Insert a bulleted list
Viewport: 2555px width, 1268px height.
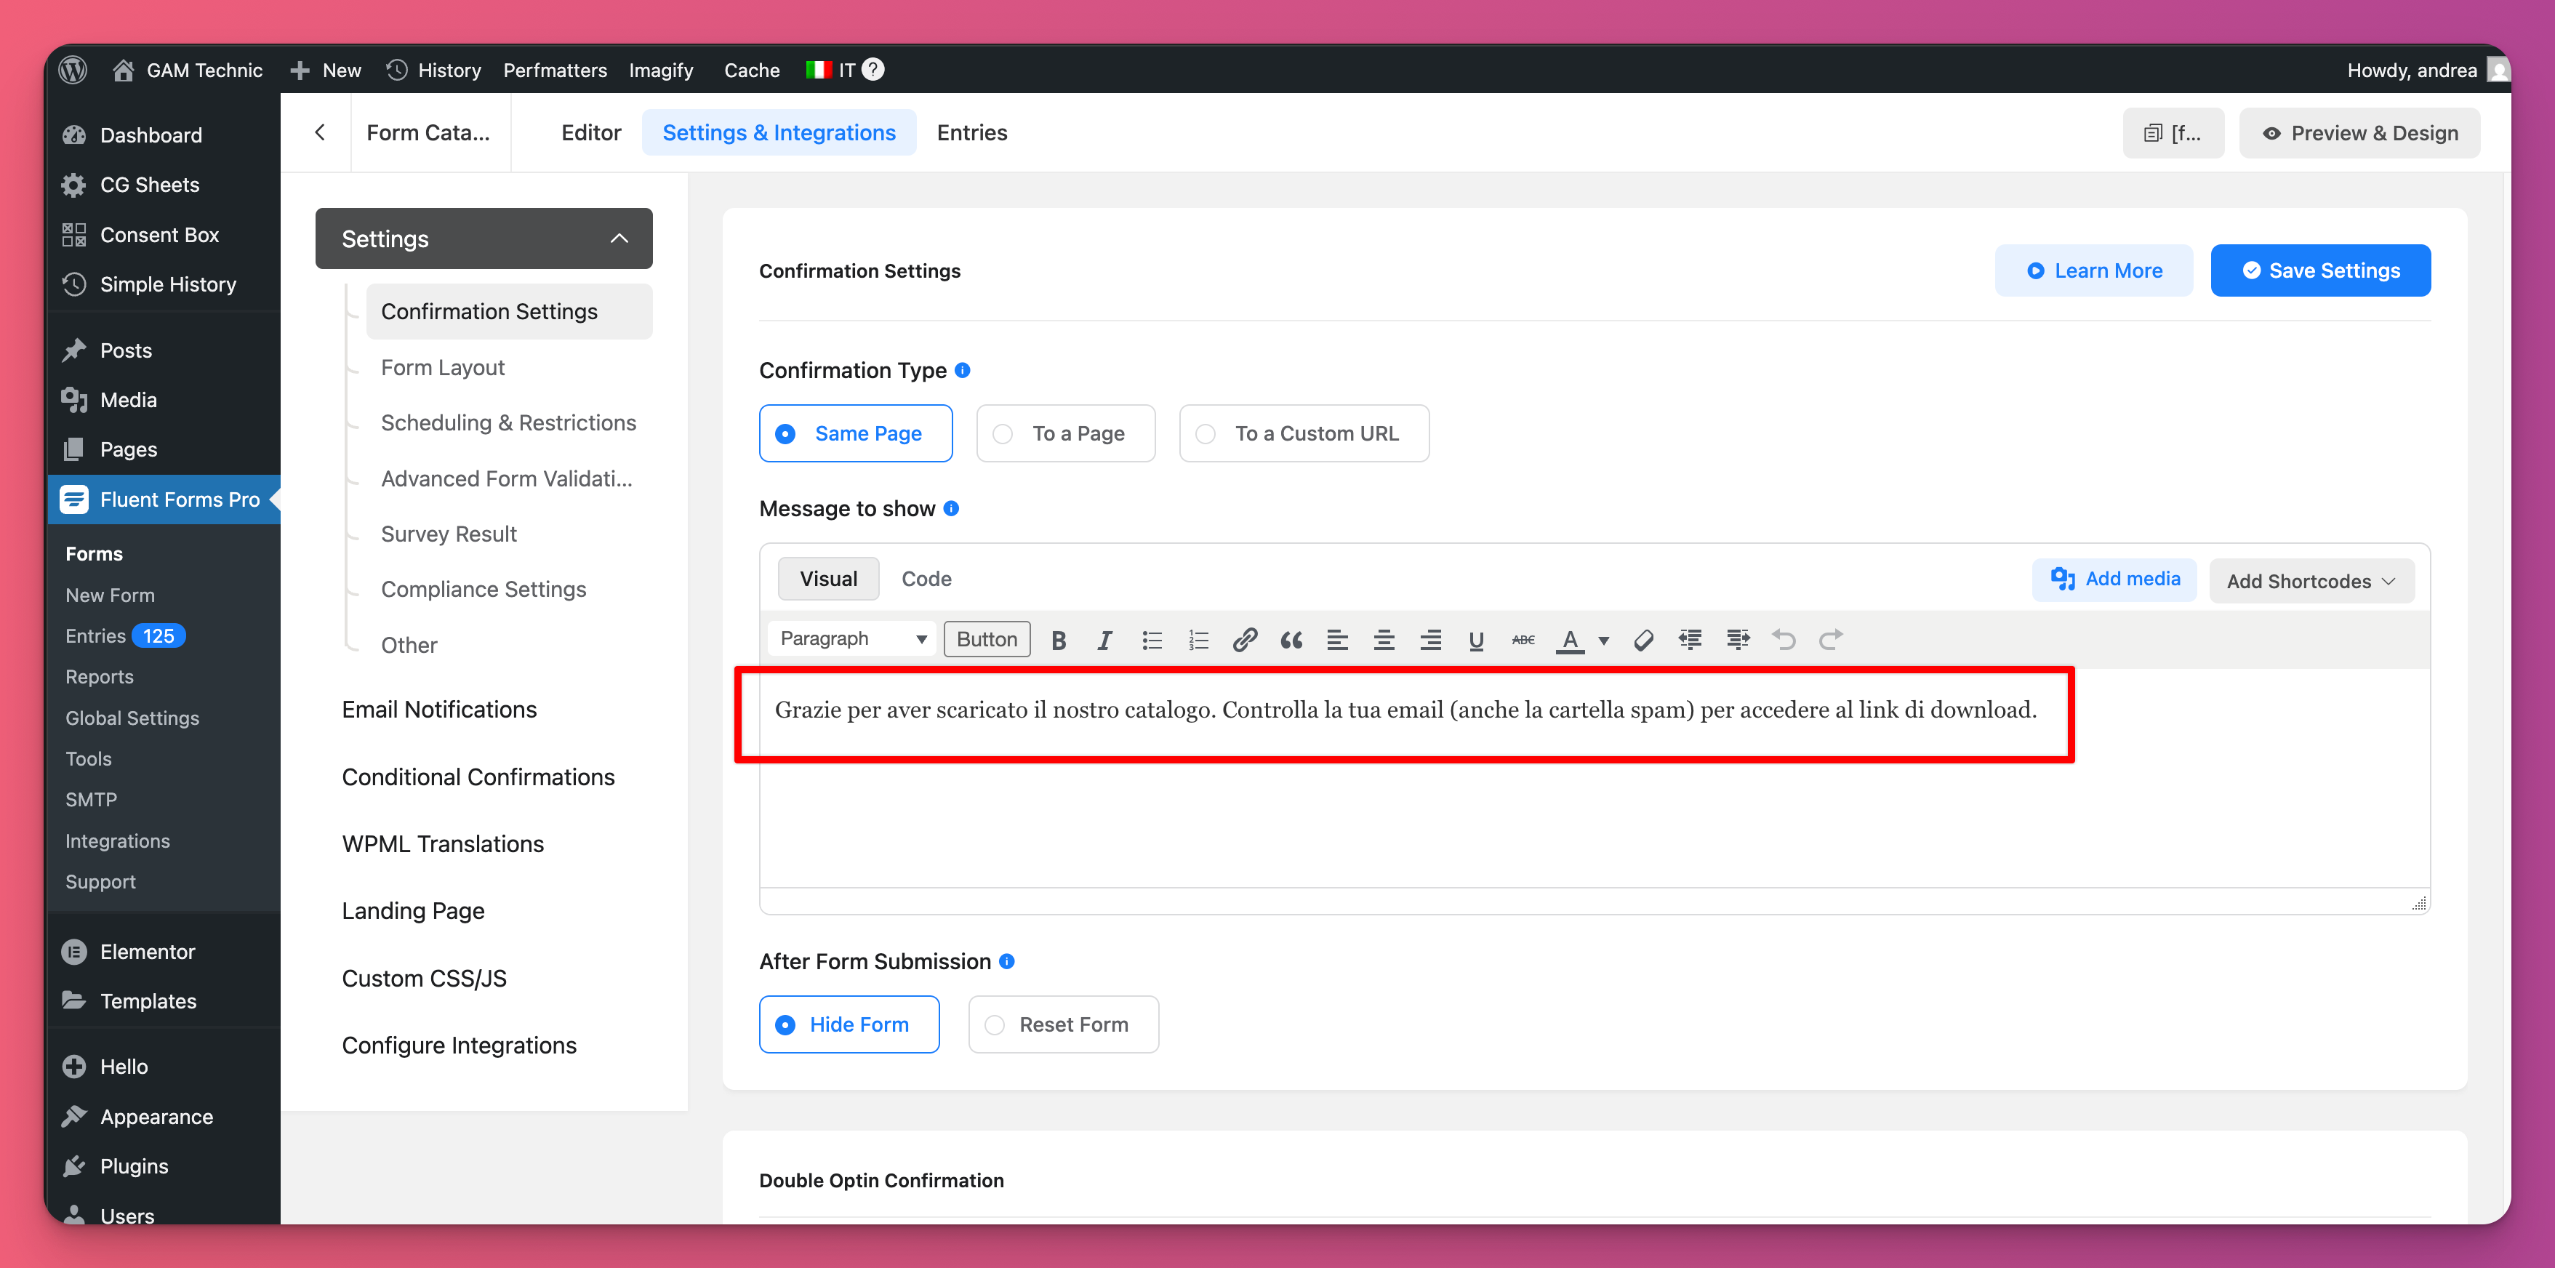point(1150,640)
